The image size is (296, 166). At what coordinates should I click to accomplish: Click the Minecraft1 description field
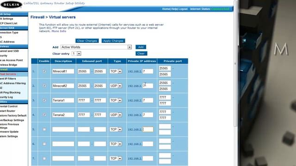[63, 71]
